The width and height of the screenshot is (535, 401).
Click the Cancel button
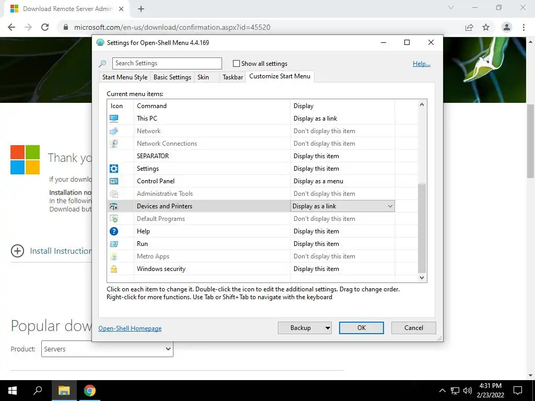[414, 328]
